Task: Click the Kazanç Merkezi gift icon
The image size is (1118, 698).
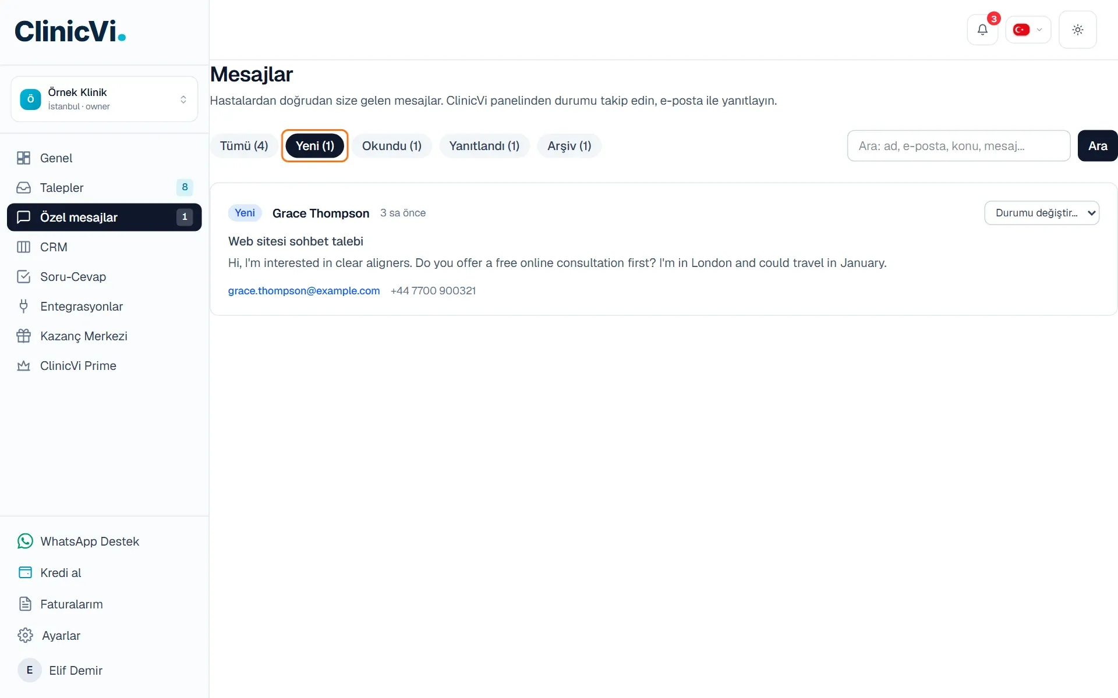Action: click(x=23, y=336)
